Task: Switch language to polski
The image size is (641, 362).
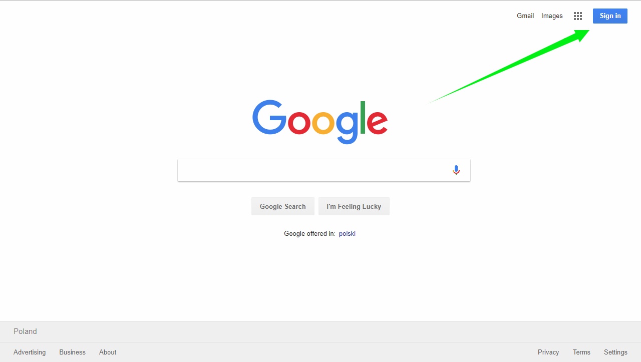Action: point(347,233)
